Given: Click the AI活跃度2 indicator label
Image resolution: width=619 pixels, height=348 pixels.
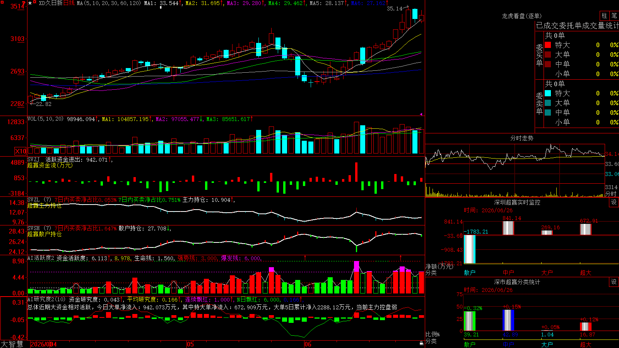Looking at the screenshot, I should click(x=41, y=258).
